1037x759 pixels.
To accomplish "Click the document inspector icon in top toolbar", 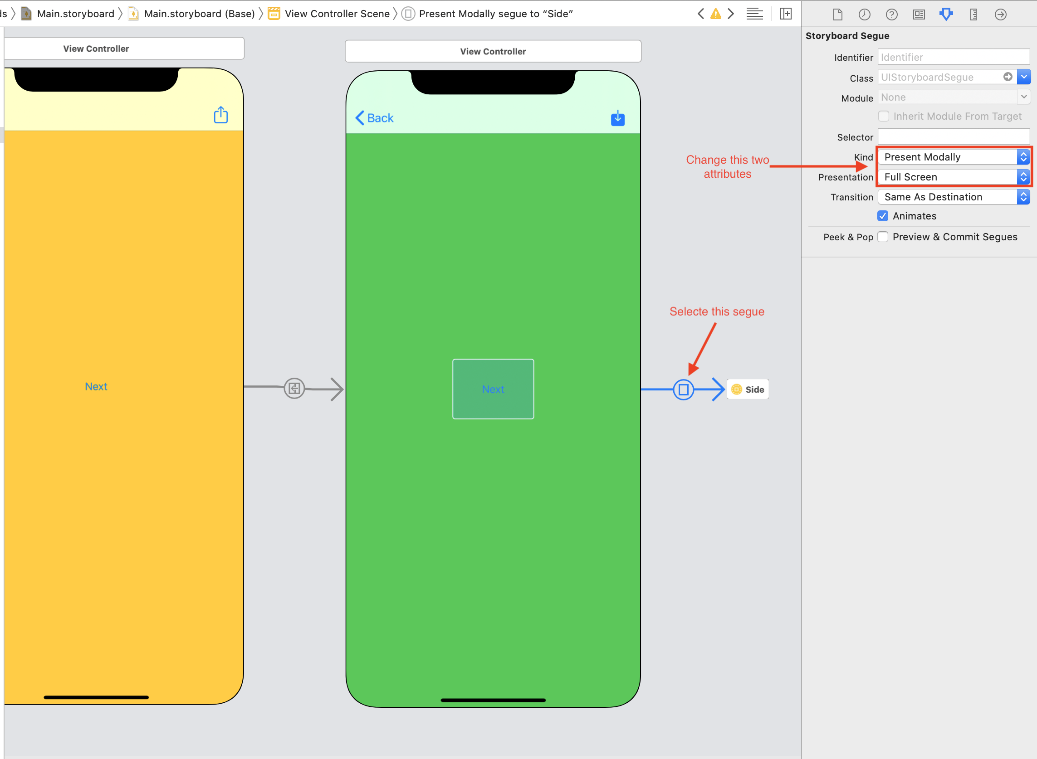I will (x=836, y=14).
